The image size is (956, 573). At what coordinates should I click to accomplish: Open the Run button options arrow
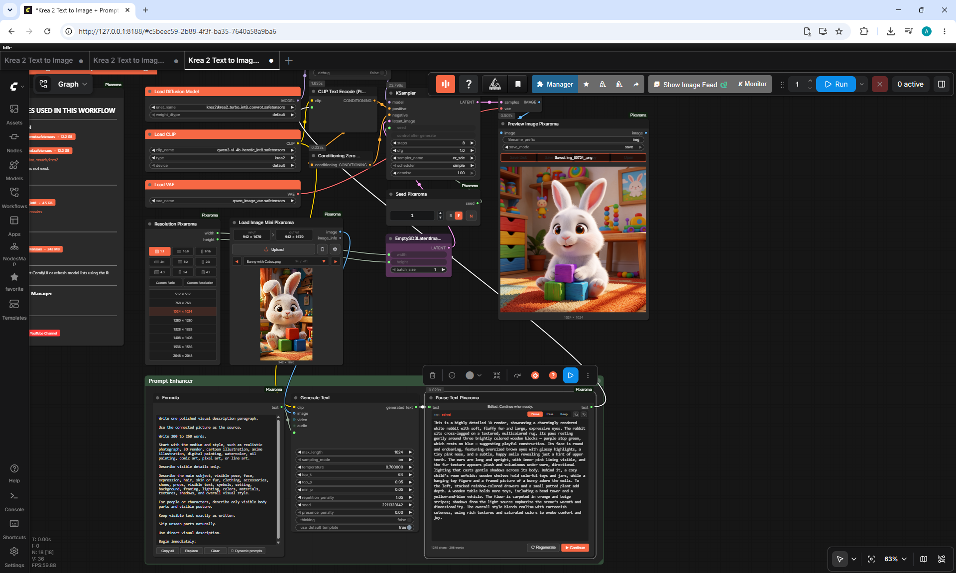pyautogui.click(x=862, y=84)
